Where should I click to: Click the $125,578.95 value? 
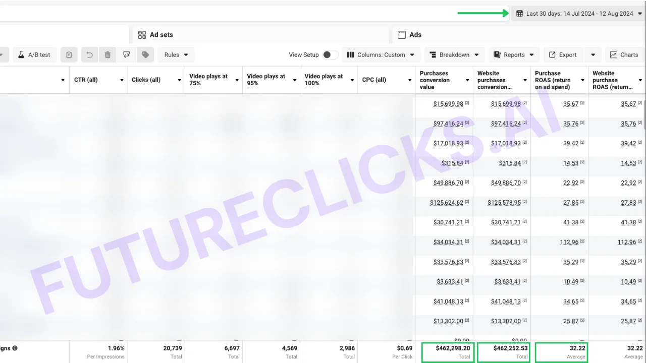[504, 203]
